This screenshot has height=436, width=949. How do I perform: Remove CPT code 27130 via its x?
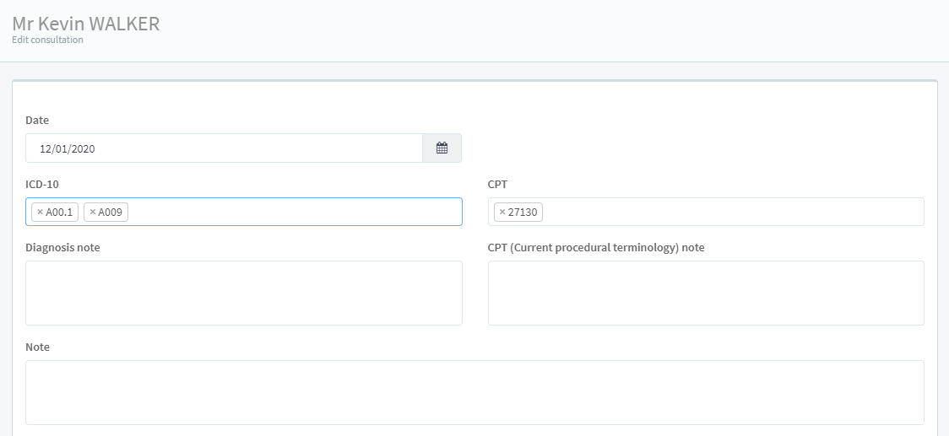pyautogui.click(x=502, y=213)
